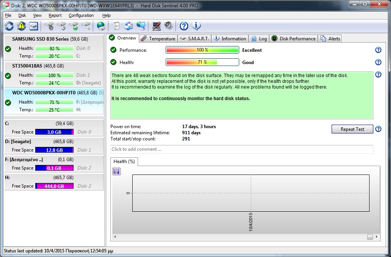
Task: Switch to the Temperature tab
Action: pyautogui.click(x=158, y=39)
